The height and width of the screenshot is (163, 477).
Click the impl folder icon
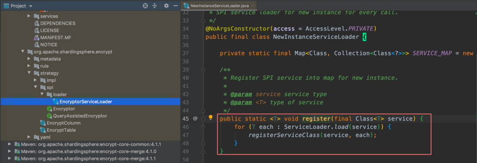point(43,80)
